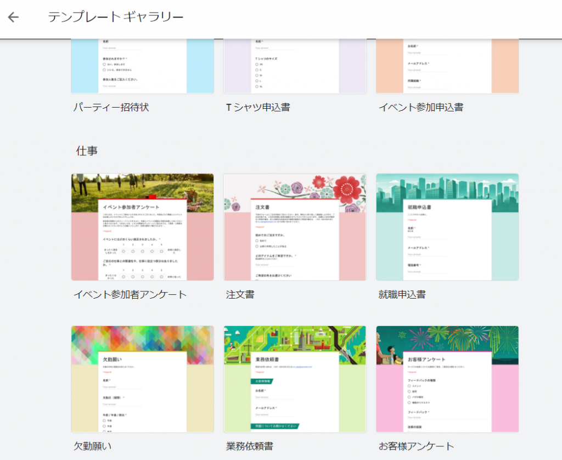The image size is (562, 460).
Task: Select the 業務依頼書 caption text
Action: tap(250, 446)
